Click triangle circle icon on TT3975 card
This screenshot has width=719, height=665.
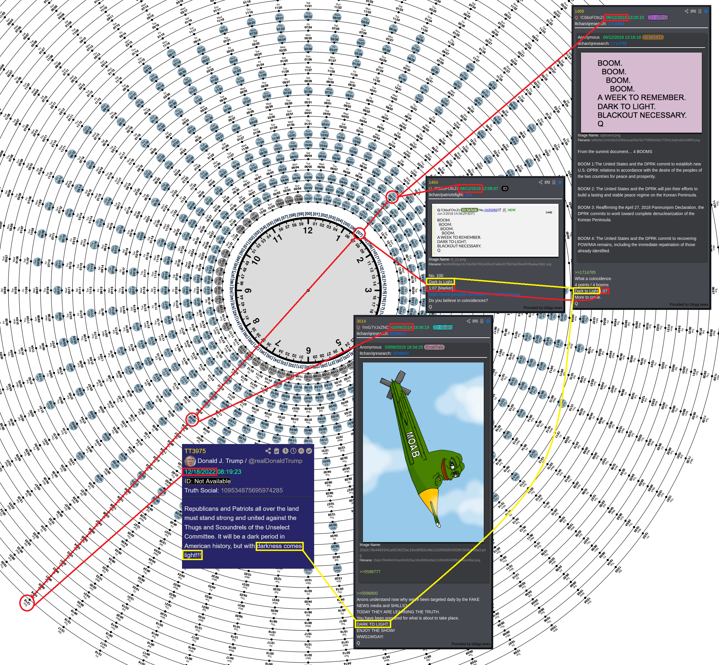[x=301, y=451]
